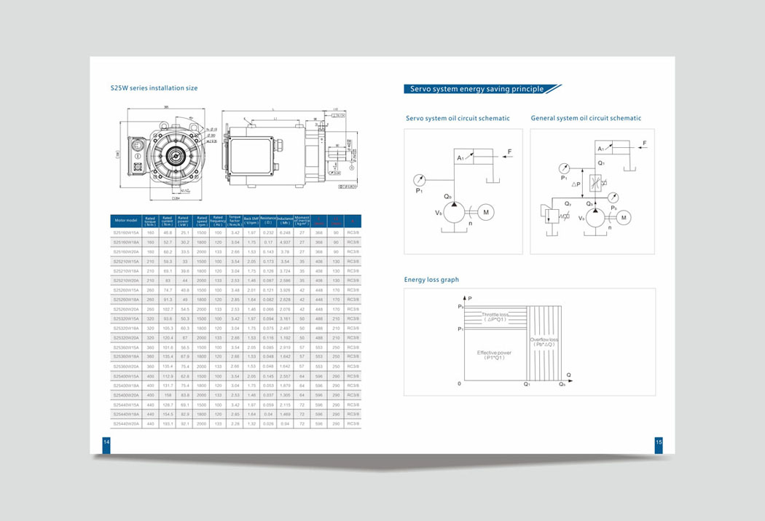Viewport: 765px width, 521px height.
Task: Click the page number 14 marker
Action: click(x=106, y=442)
